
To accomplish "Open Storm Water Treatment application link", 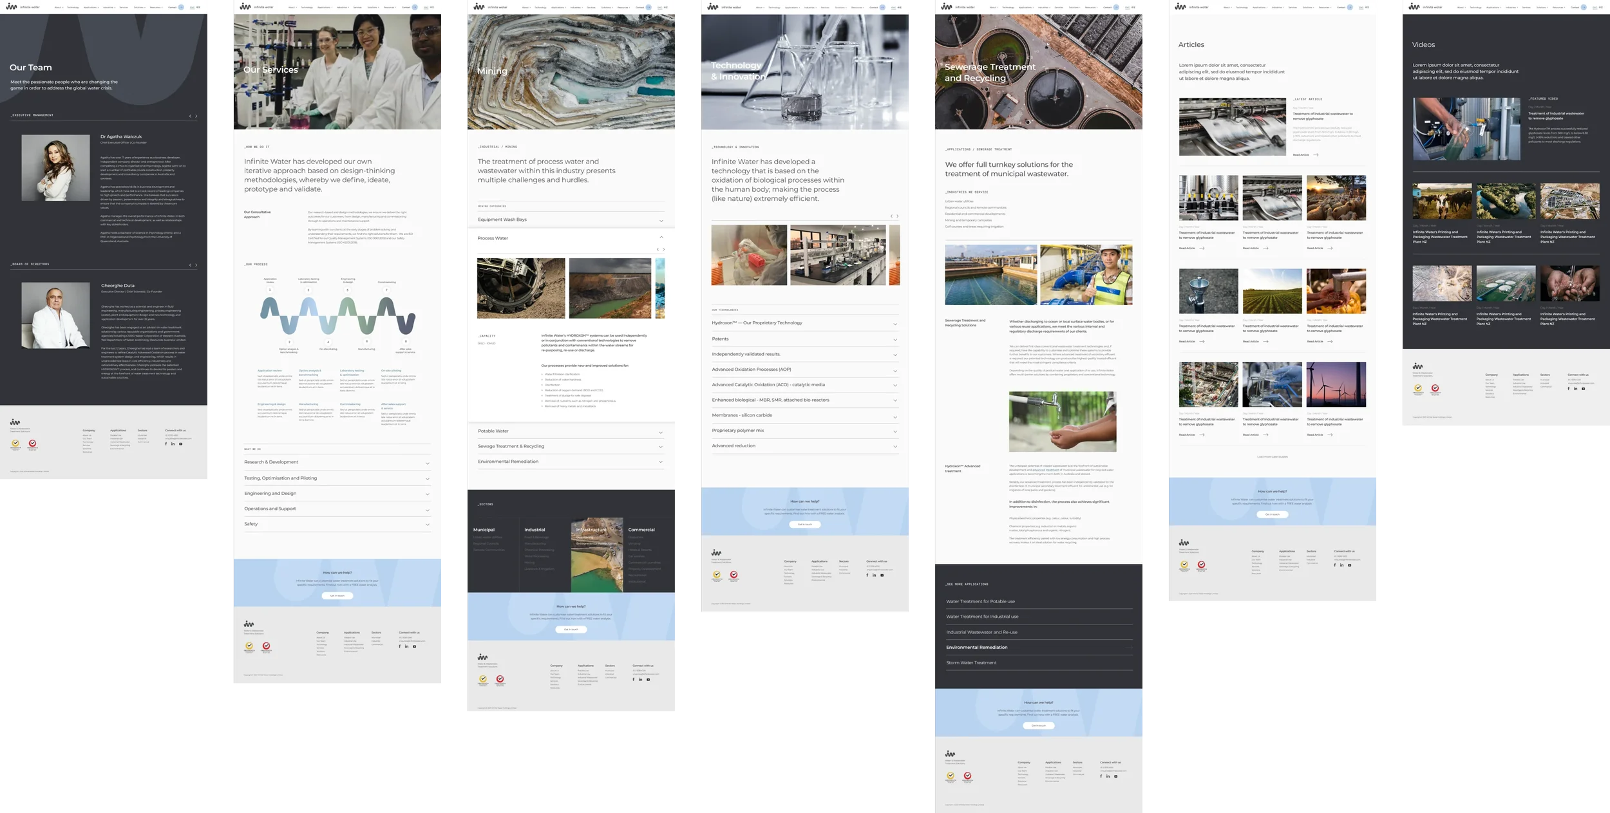I will (971, 662).
